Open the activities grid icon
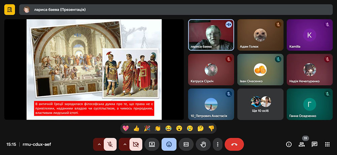Screen dimensions: 337x155 (327, 144)
